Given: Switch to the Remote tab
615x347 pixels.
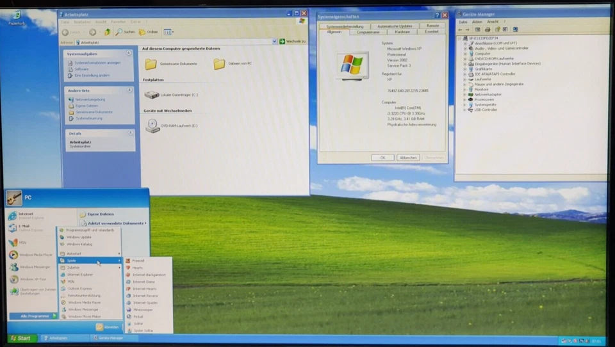Looking at the screenshot, I should (x=432, y=26).
